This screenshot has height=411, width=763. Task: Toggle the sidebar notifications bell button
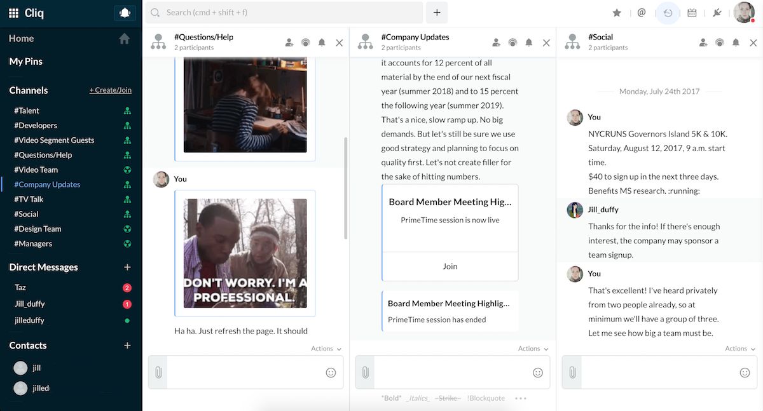pos(125,13)
